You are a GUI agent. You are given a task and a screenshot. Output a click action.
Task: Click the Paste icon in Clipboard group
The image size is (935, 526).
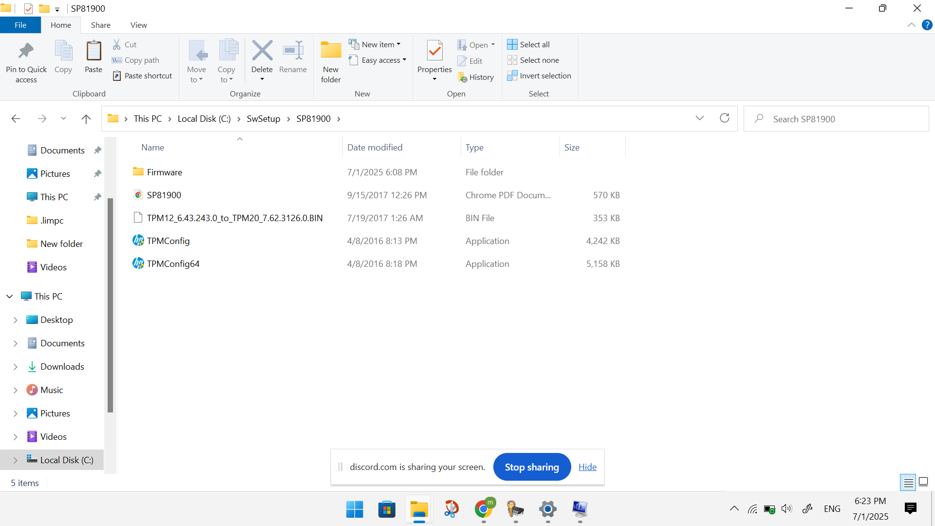[x=93, y=51]
